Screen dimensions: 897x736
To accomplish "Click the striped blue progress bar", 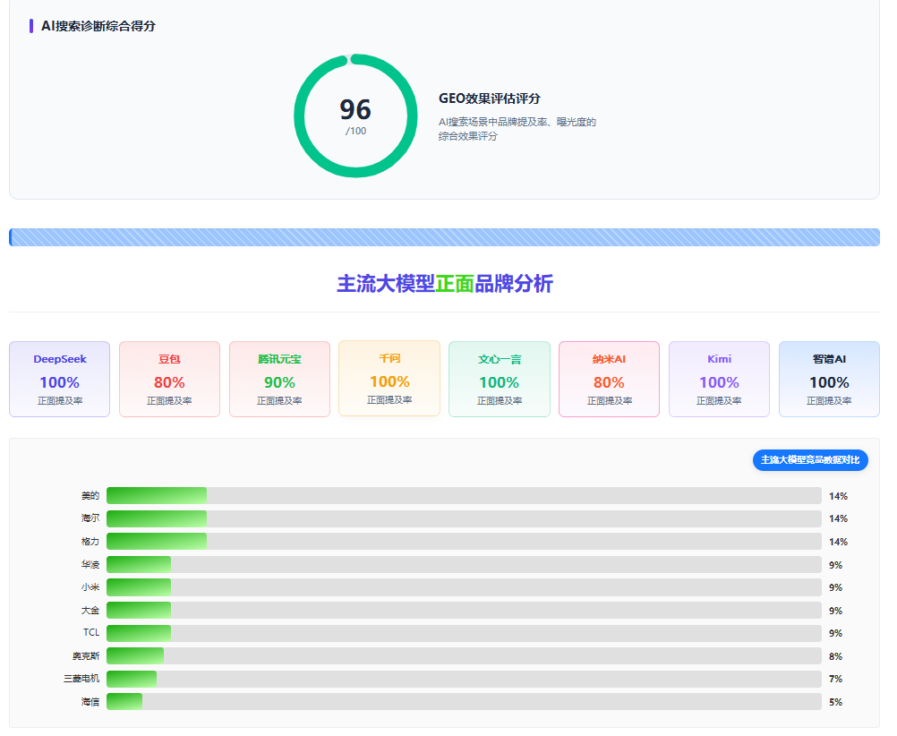I will pos(445,237).
